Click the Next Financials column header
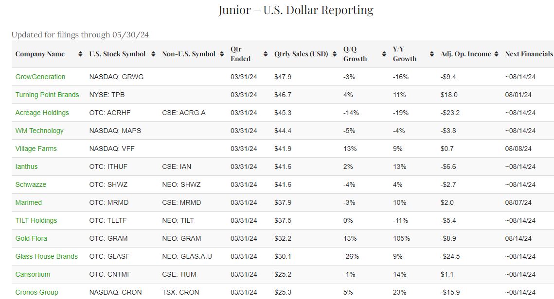554x299 pixels. [x=529, y=54]
